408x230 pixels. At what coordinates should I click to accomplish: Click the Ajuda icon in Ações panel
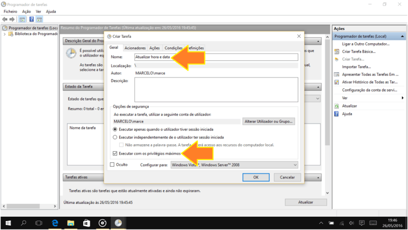pos(336,114)
